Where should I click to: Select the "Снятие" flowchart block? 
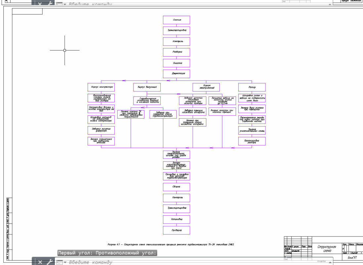[177, 20]
